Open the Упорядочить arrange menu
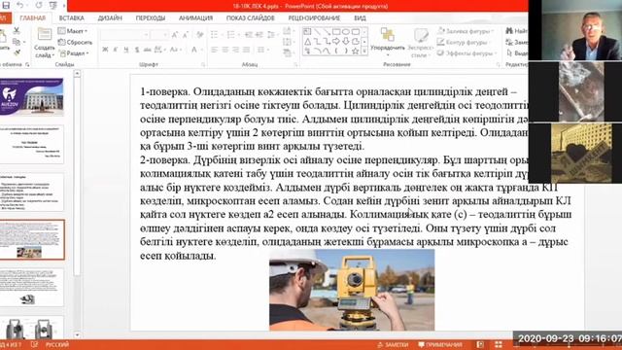The image size is (622, 350). [387, 42]
